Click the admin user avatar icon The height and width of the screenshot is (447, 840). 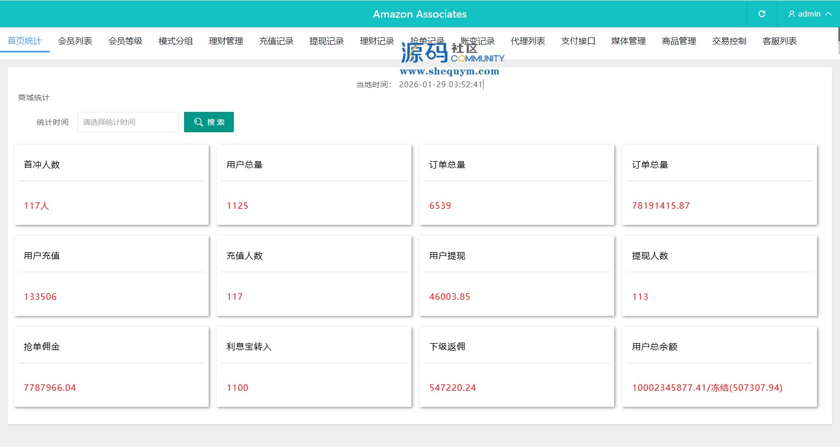pos(792,14)
